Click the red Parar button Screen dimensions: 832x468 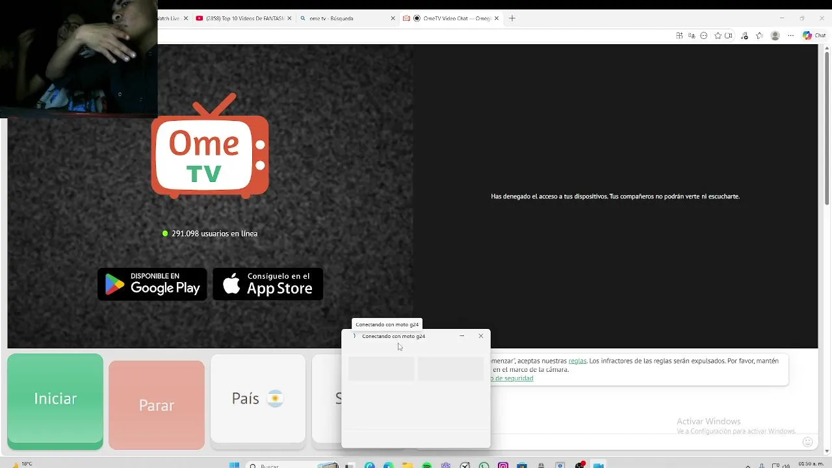pos(157,405)
